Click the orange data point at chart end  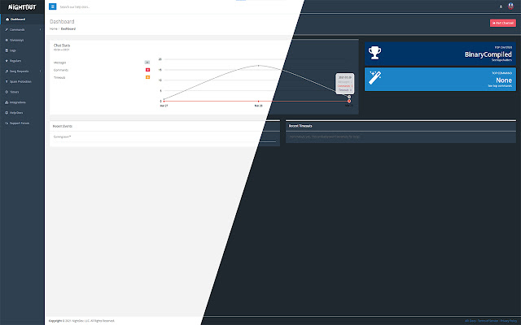[x=349, y=101]
